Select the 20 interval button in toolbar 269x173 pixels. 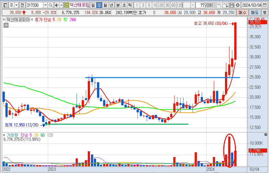[x=161, y=5]
